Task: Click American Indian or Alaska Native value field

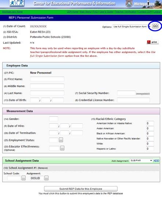Action: click(x=150, y=123)
